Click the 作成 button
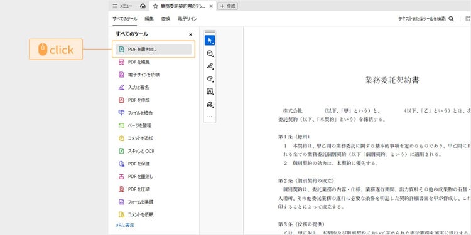 pyautogui.click(x=227, y=6)
